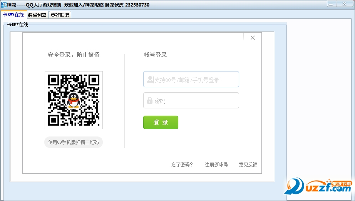Click the QQ account input field
The height and width of the screenshot is (201, 355).
pos(191,79)
